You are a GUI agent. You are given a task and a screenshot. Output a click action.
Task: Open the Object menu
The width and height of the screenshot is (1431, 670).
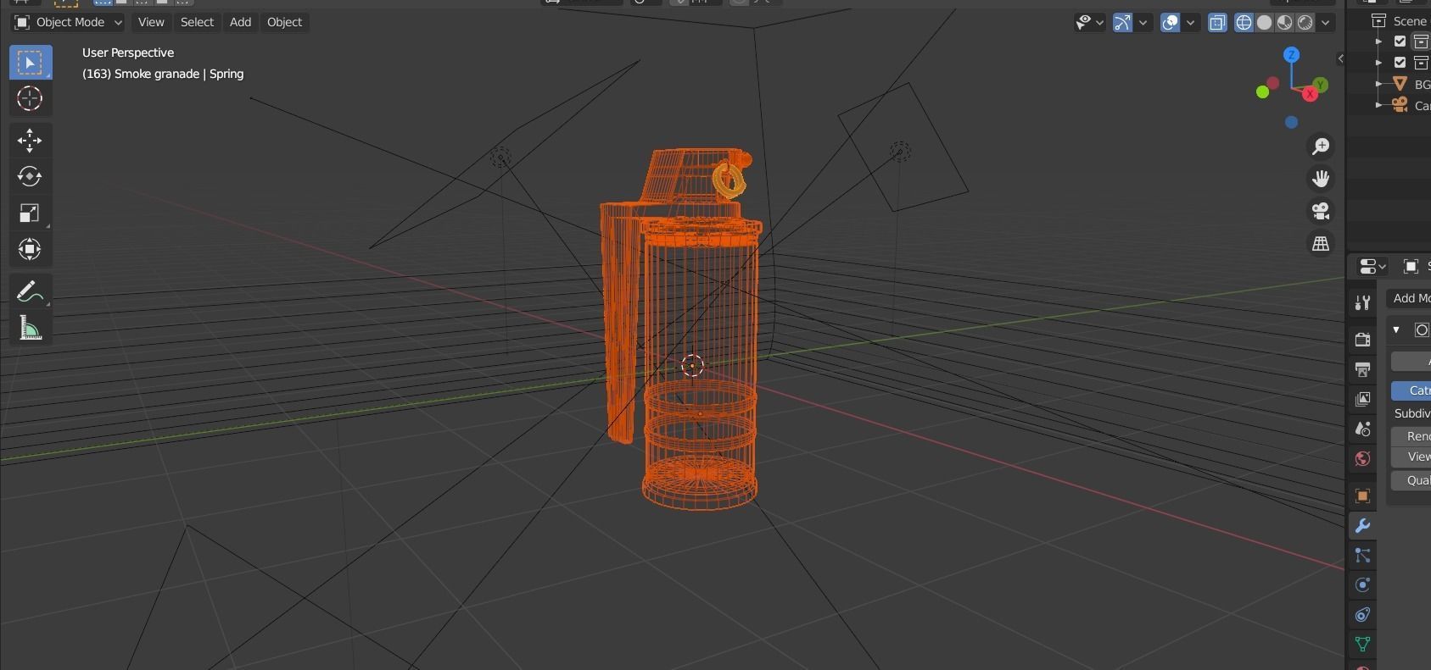[x=284, y=22]
